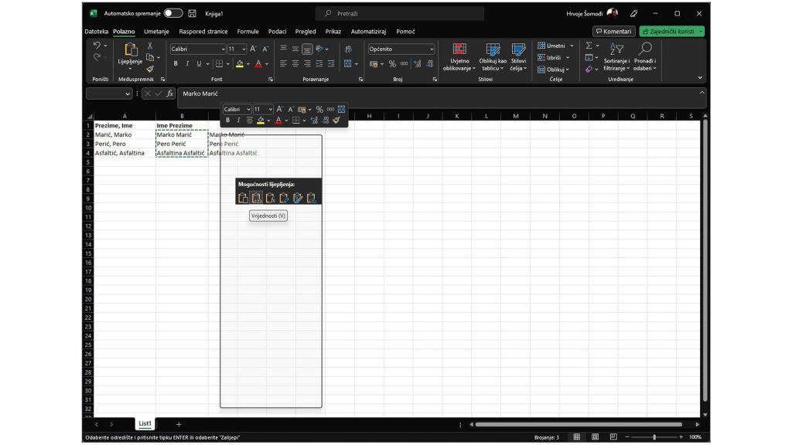Click the Format Painter brush in the ribbon
Screen dimensions: 792x445
(x=150, y=69)
